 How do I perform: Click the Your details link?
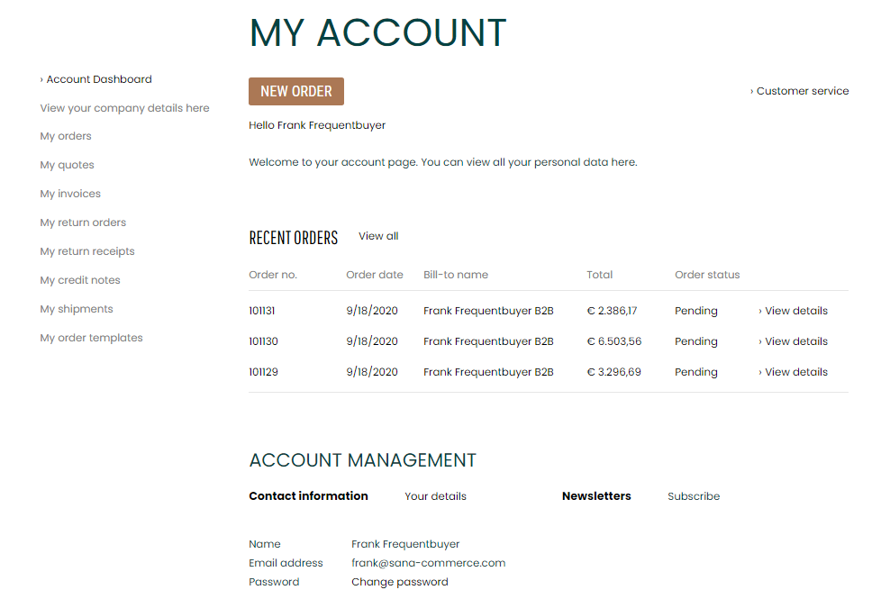[x=435, y=496]
